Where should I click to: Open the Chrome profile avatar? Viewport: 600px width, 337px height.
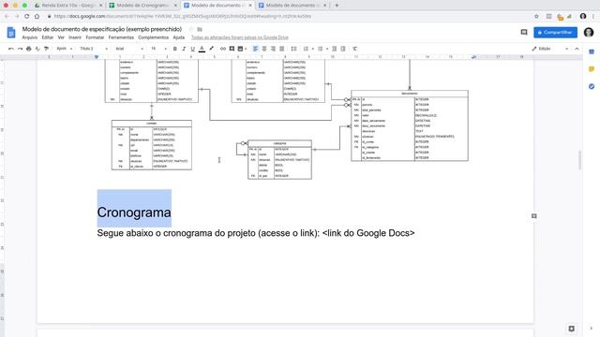point(583,16)
